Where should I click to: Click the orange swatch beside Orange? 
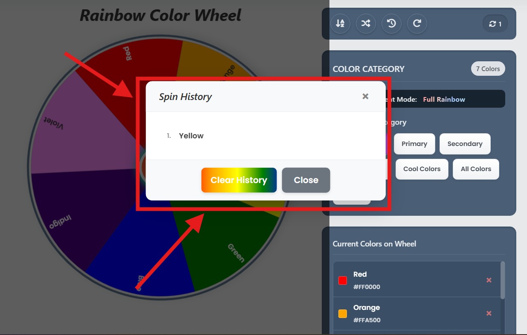[343, 314]
